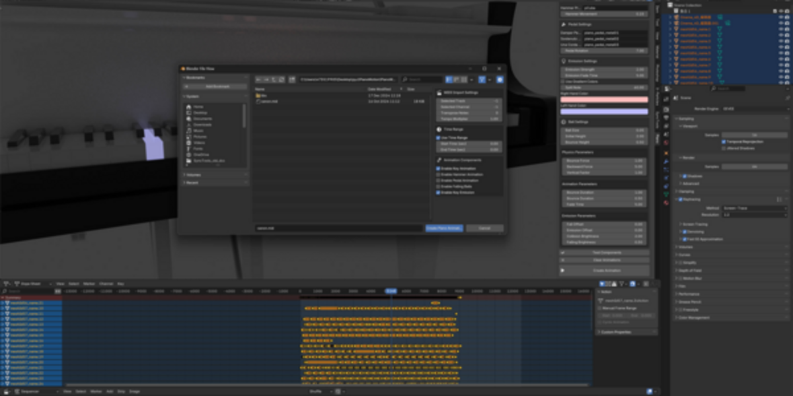Open raytracing Method dropdown
The width and height of the screenshot is (793, 396).
pyautogui.click(x=755, y=208)
